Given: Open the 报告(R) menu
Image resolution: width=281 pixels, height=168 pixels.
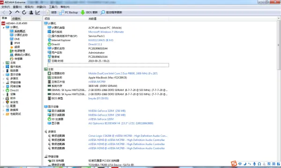Looking at the screenshot, I should click(x=29, y=7).
